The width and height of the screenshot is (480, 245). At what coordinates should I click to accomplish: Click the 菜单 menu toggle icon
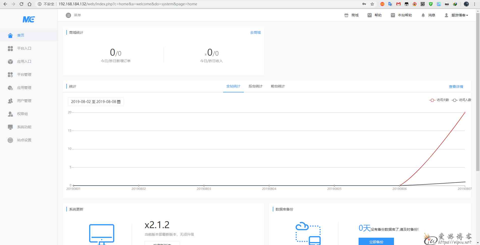pyautogui.click(x=68, y=15)
